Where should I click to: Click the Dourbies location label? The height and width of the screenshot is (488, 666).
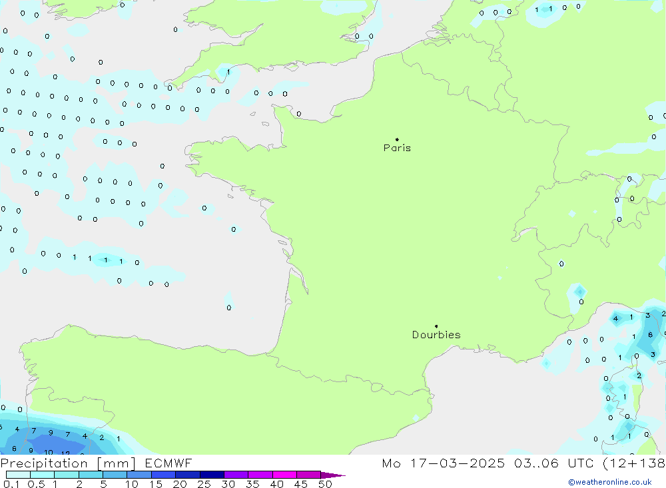coord(436,335)
